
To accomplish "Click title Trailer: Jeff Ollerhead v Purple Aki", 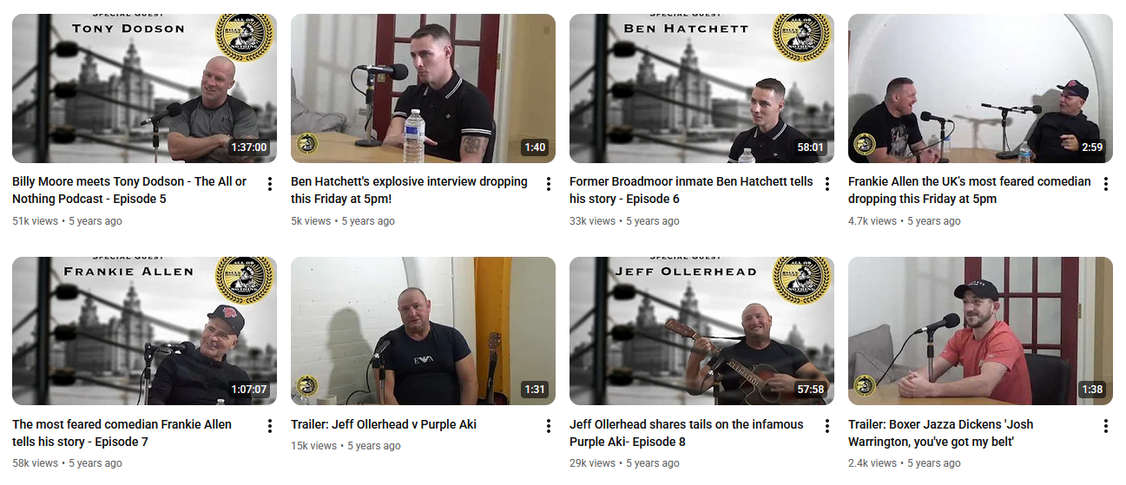I will point(384,425).
